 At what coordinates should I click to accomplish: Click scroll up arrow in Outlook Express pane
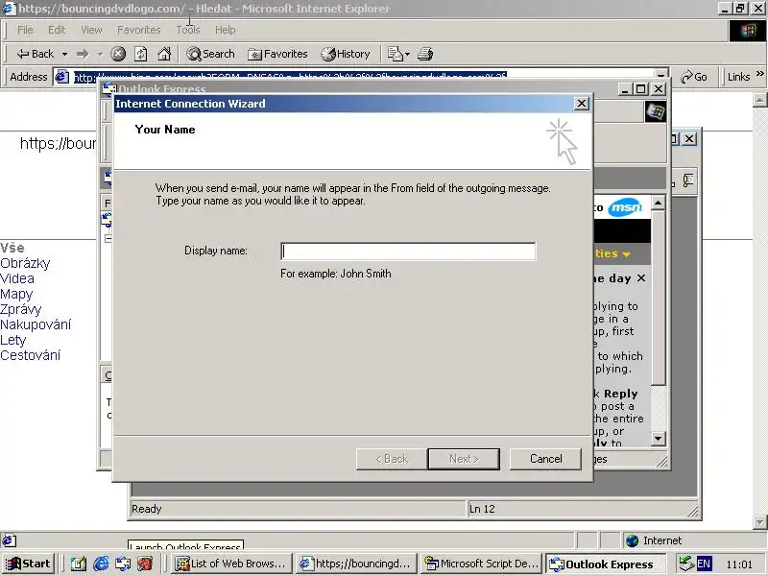pyautogui.click(x=659, y=203)
